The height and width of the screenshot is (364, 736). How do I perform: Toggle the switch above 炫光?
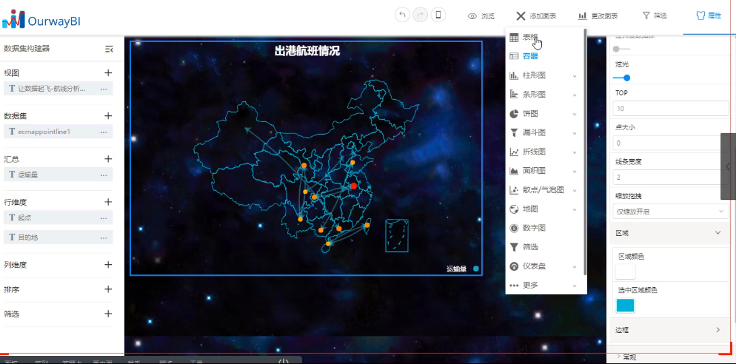pos(621,49)
